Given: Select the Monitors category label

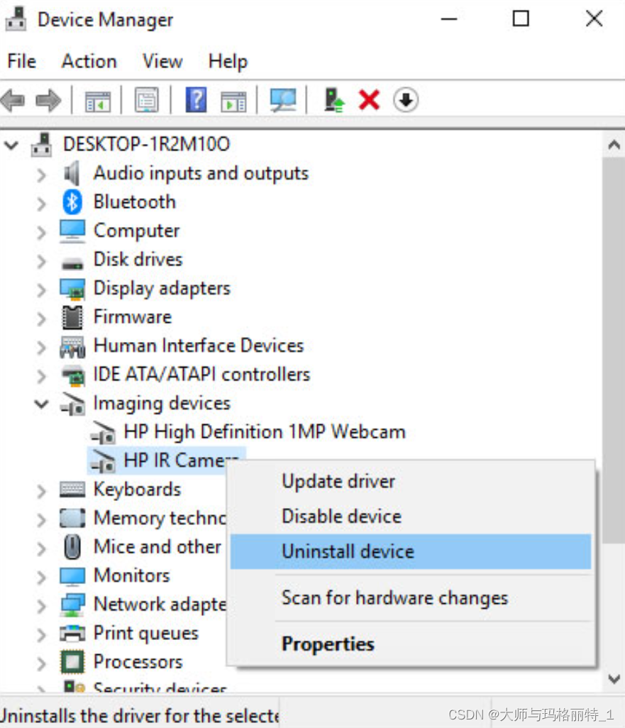Looking at the screenshot, I should tap(132, 575).
